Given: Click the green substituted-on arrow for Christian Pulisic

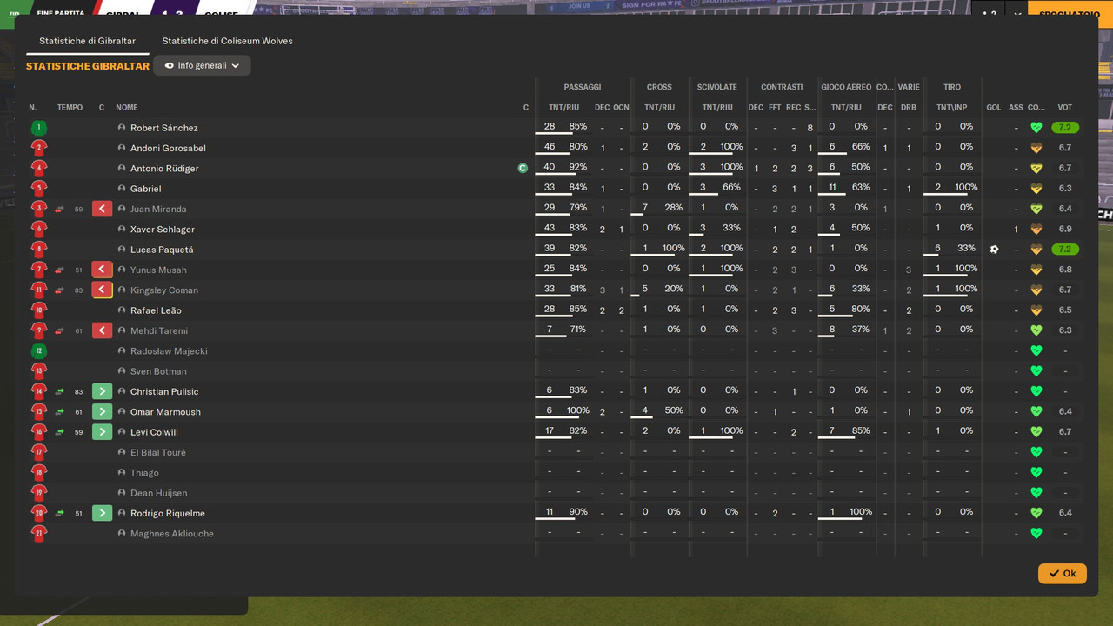Looking at the screenshot, I should (102, 391).
